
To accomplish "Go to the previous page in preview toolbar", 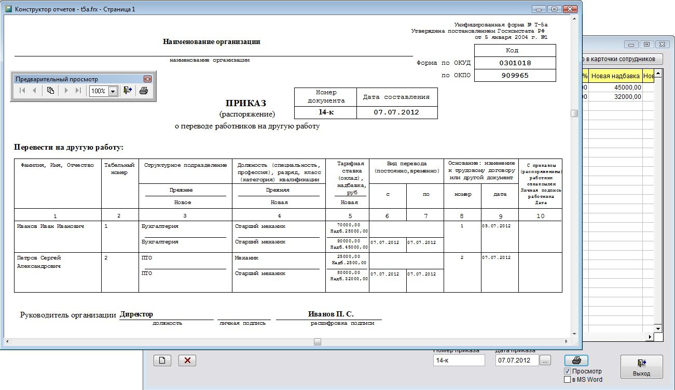I will (35, 91).
